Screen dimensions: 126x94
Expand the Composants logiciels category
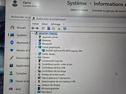(36, 61)
